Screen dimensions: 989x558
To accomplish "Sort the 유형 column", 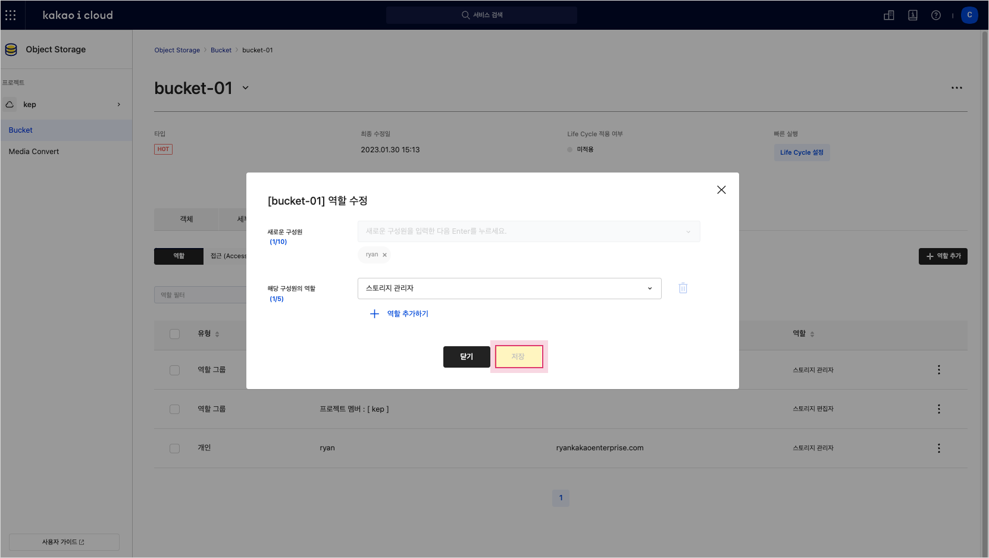I will [x=217, y=334].
